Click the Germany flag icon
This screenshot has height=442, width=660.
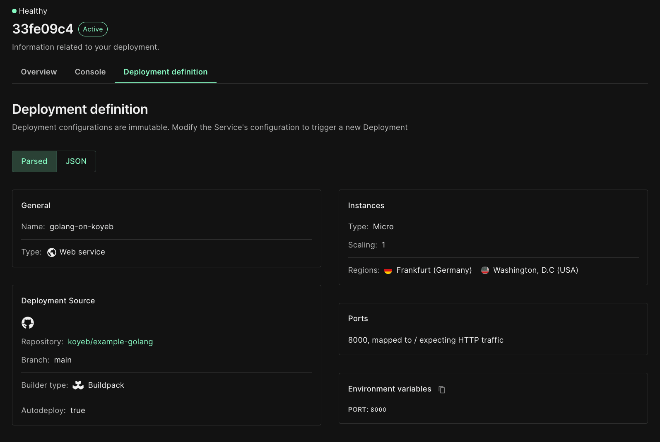pos(388,271)
